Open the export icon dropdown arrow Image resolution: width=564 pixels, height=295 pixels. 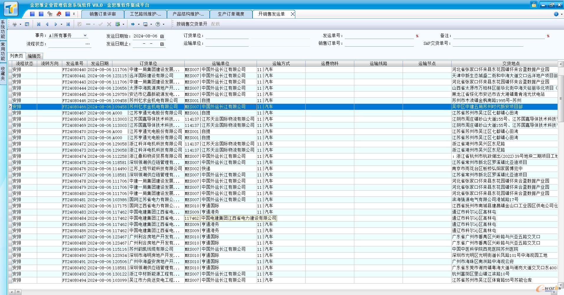[x=123, y=24]
